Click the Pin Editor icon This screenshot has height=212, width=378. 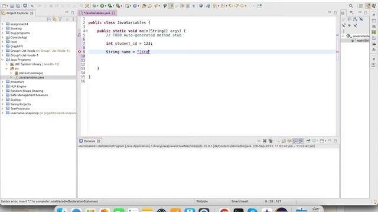click(259, 6)
